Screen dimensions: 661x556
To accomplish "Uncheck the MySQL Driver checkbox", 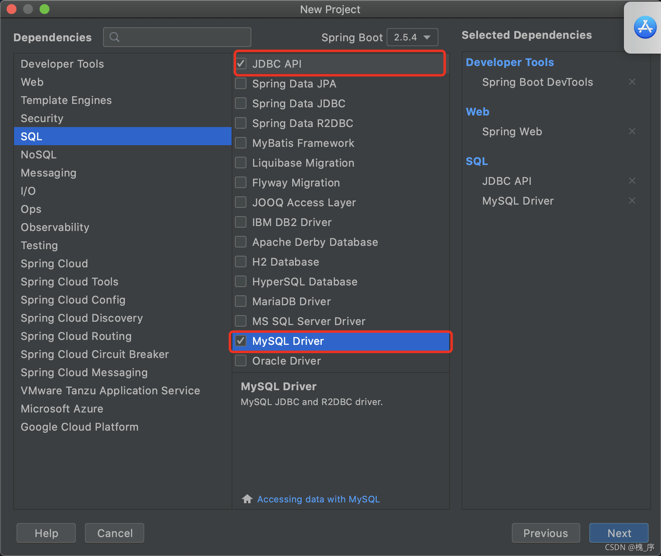I will coord(241,341).
